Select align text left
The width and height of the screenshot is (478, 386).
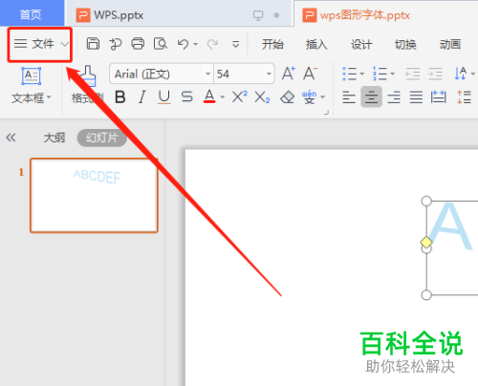349,97
